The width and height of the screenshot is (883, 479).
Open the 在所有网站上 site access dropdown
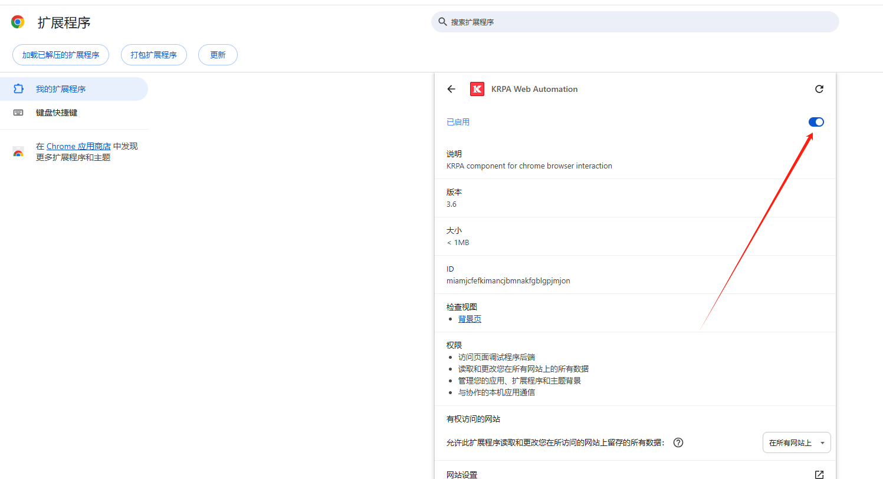tap(797, 442)
